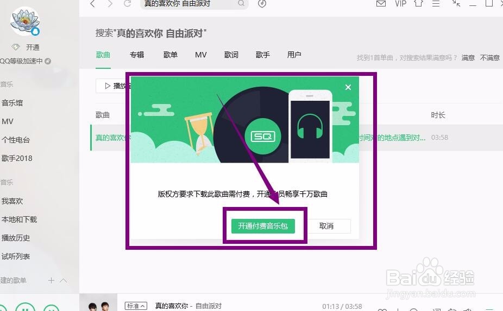Click 满意 feedback link
Viewport: 503px width, 311px height.
pos(468,57)
